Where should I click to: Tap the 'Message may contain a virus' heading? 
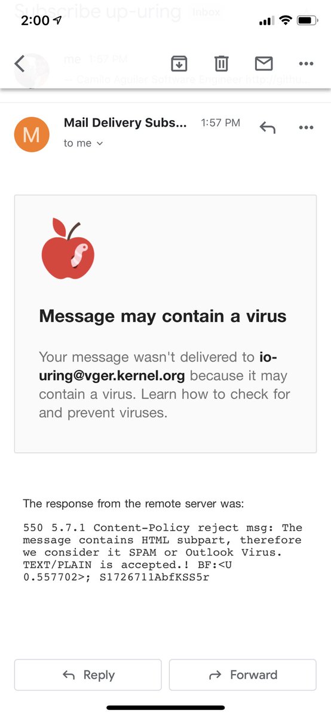point(163,316)
